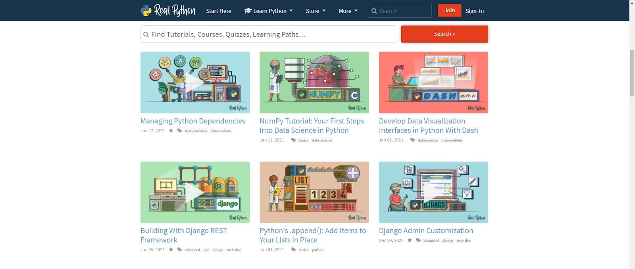
Task: Open NumPy Tutorial: Your First Steps link
Action: pos(312,126)
